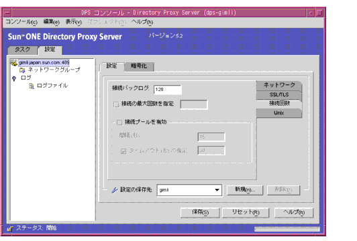Select the Unix side tab
The image size is (357, 241).
(279, 113)
